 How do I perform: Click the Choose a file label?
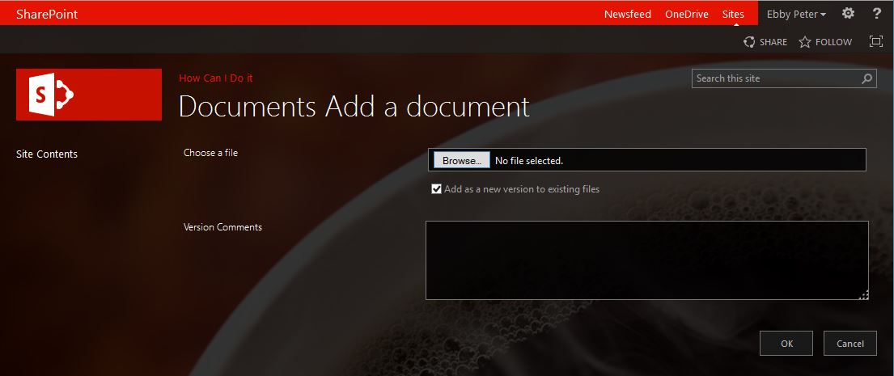(210, 153)
